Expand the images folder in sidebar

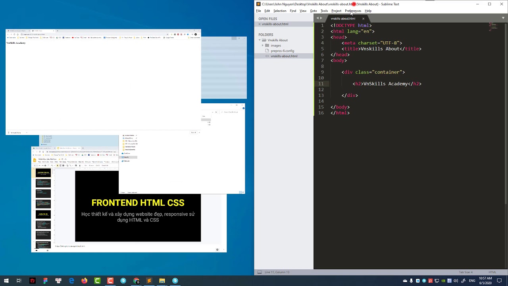tap(263, 45)
